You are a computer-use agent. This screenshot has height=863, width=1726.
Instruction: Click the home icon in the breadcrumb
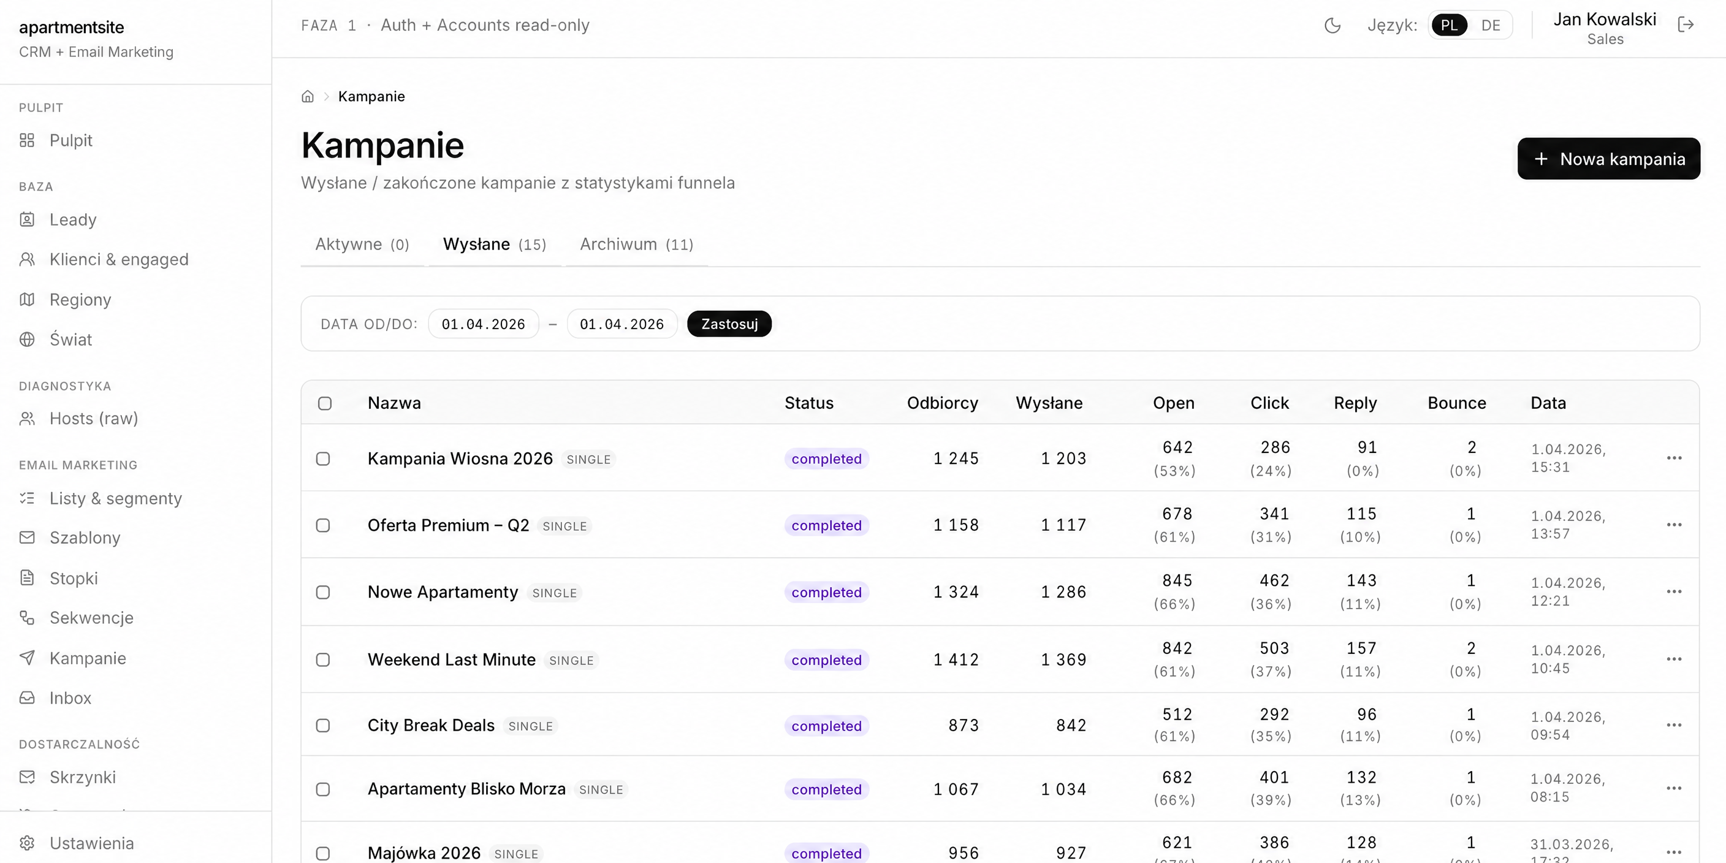point(308,96)
